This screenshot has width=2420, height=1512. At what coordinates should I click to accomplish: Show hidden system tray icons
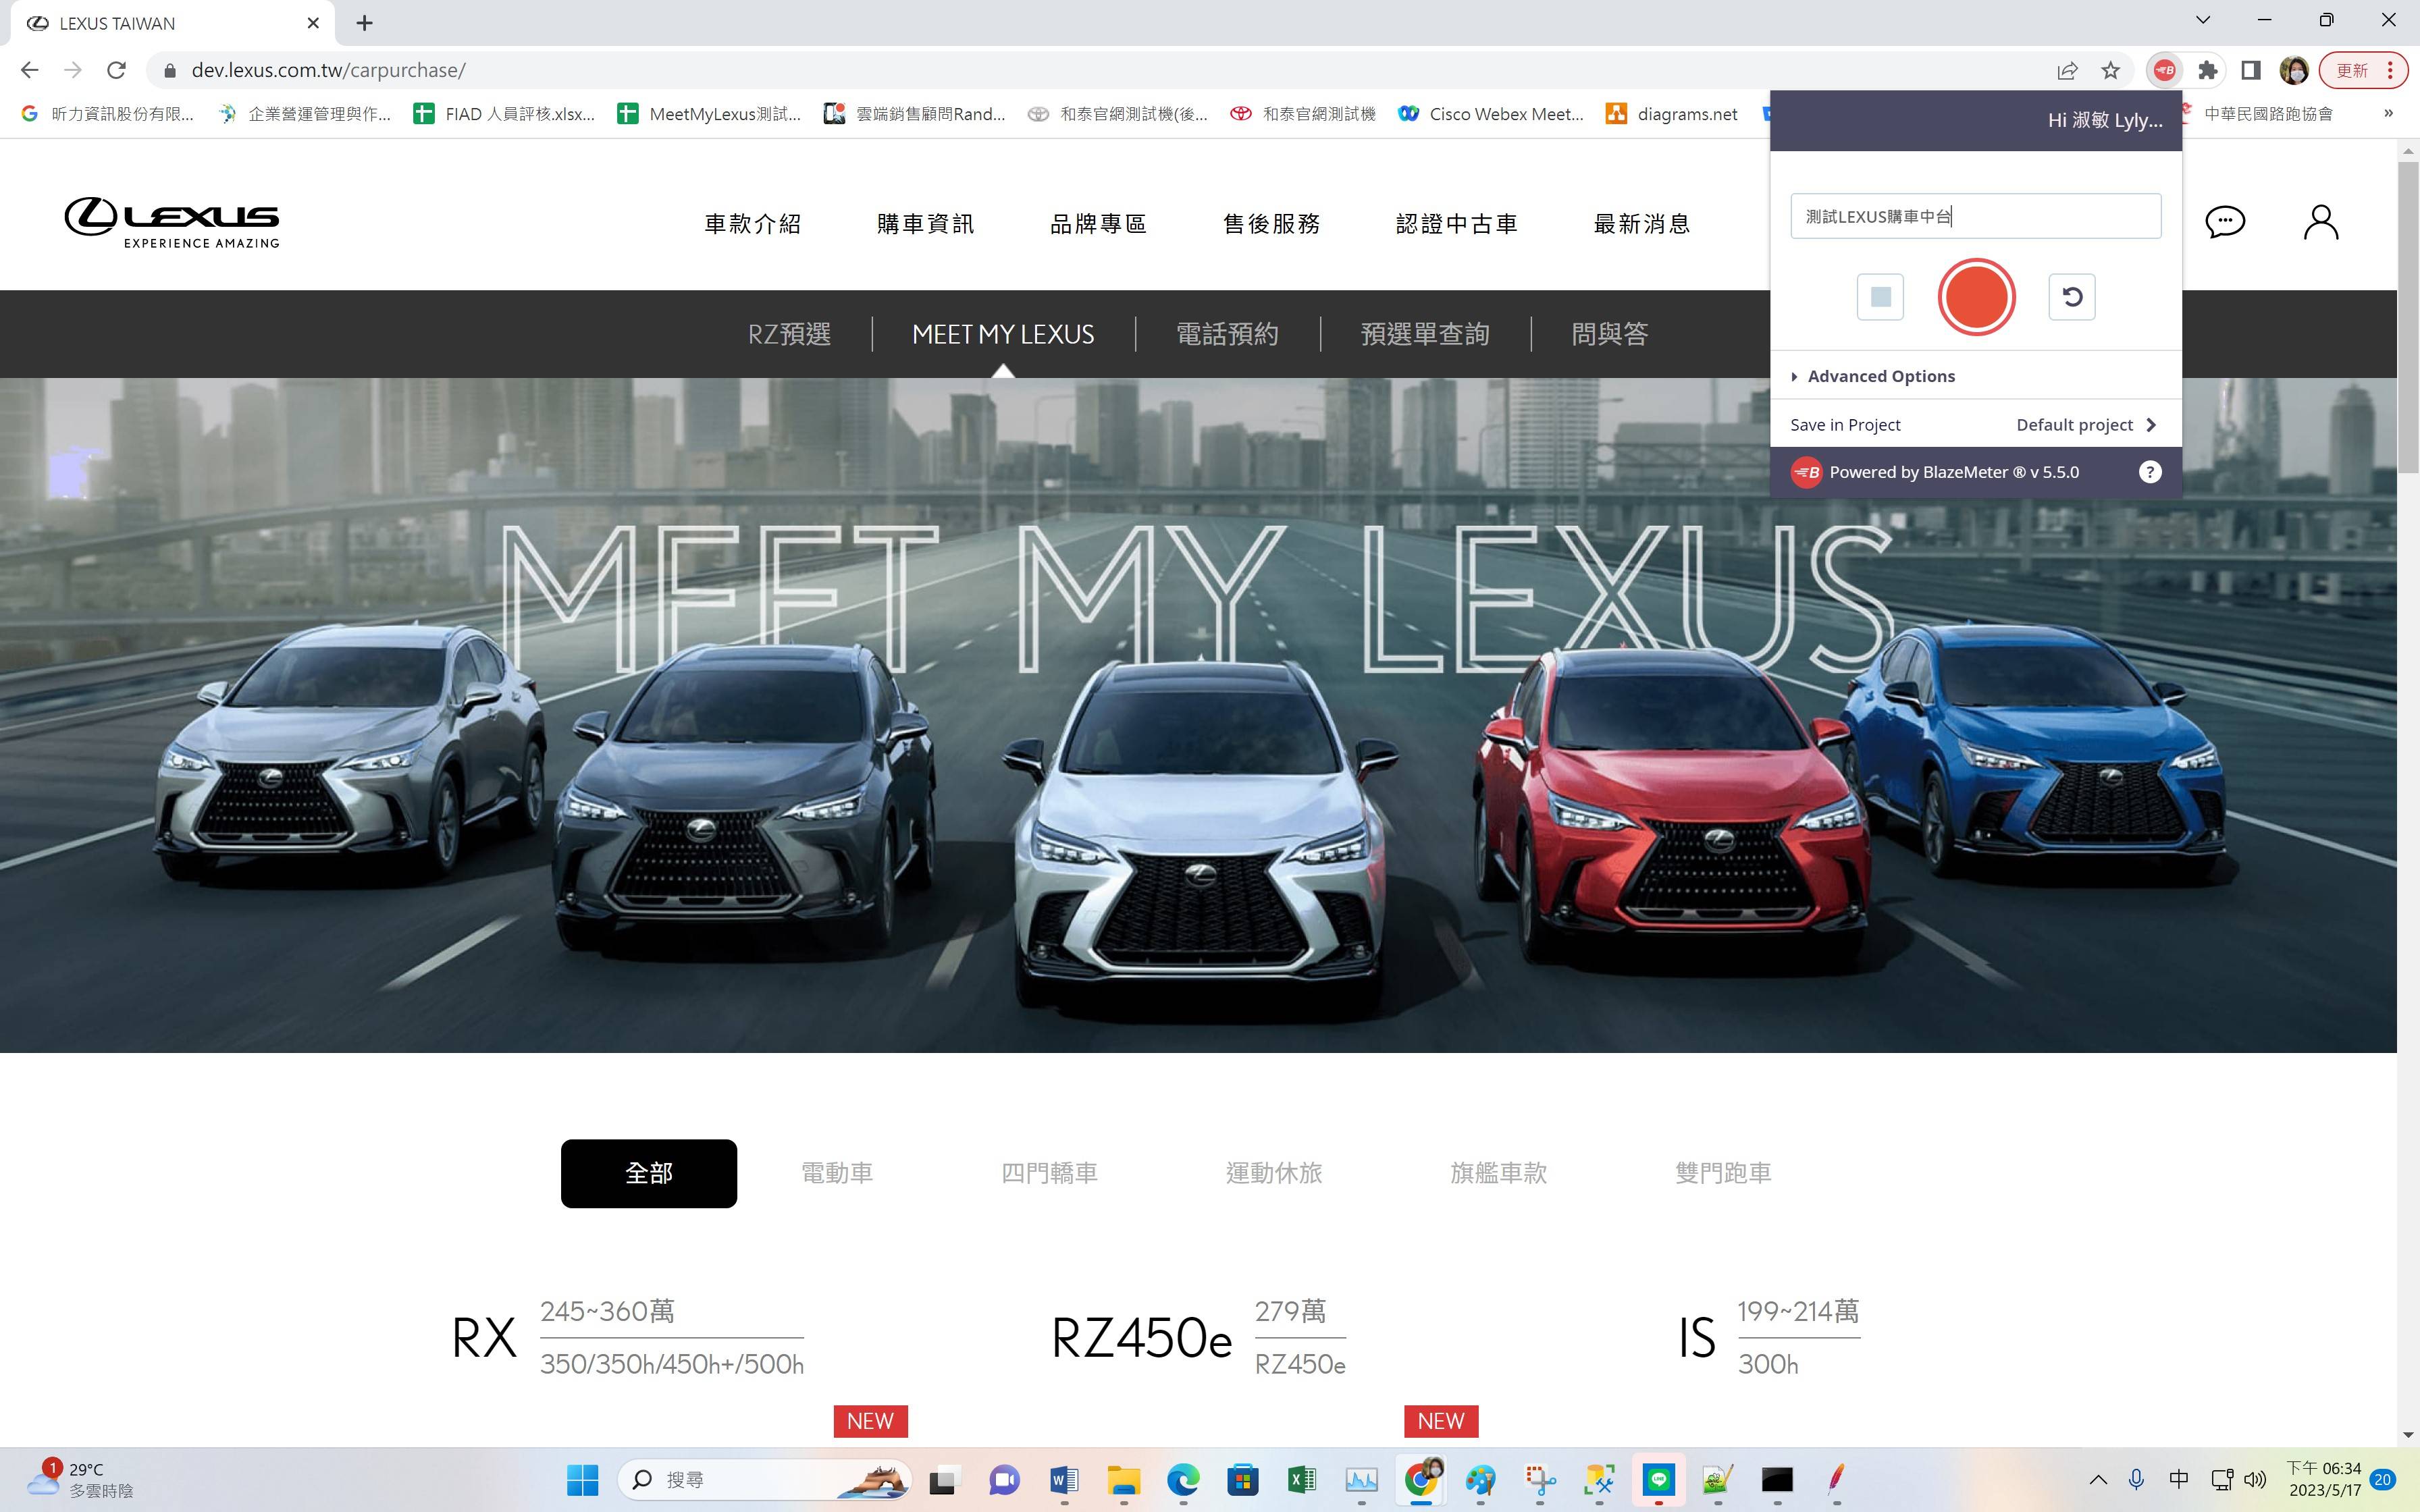pyautogui.click(x=2098, y=1480)
